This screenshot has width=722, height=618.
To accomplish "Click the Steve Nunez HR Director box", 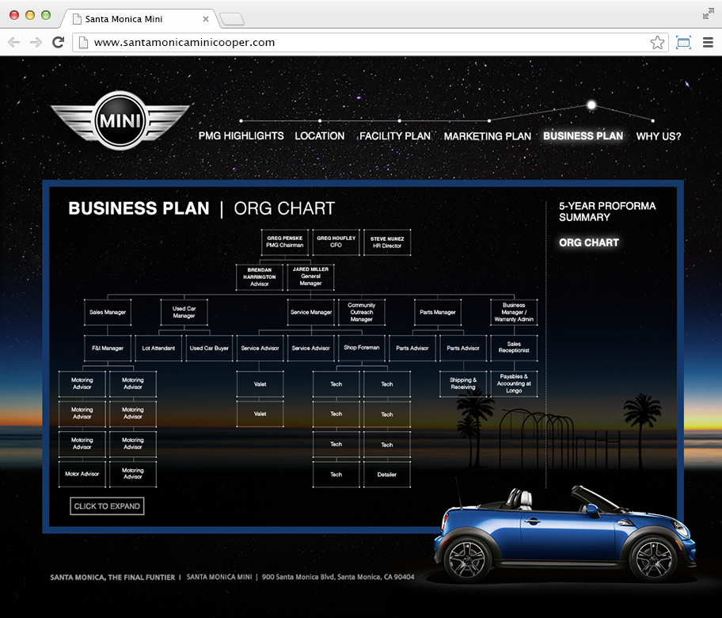I will click(387, 242).
